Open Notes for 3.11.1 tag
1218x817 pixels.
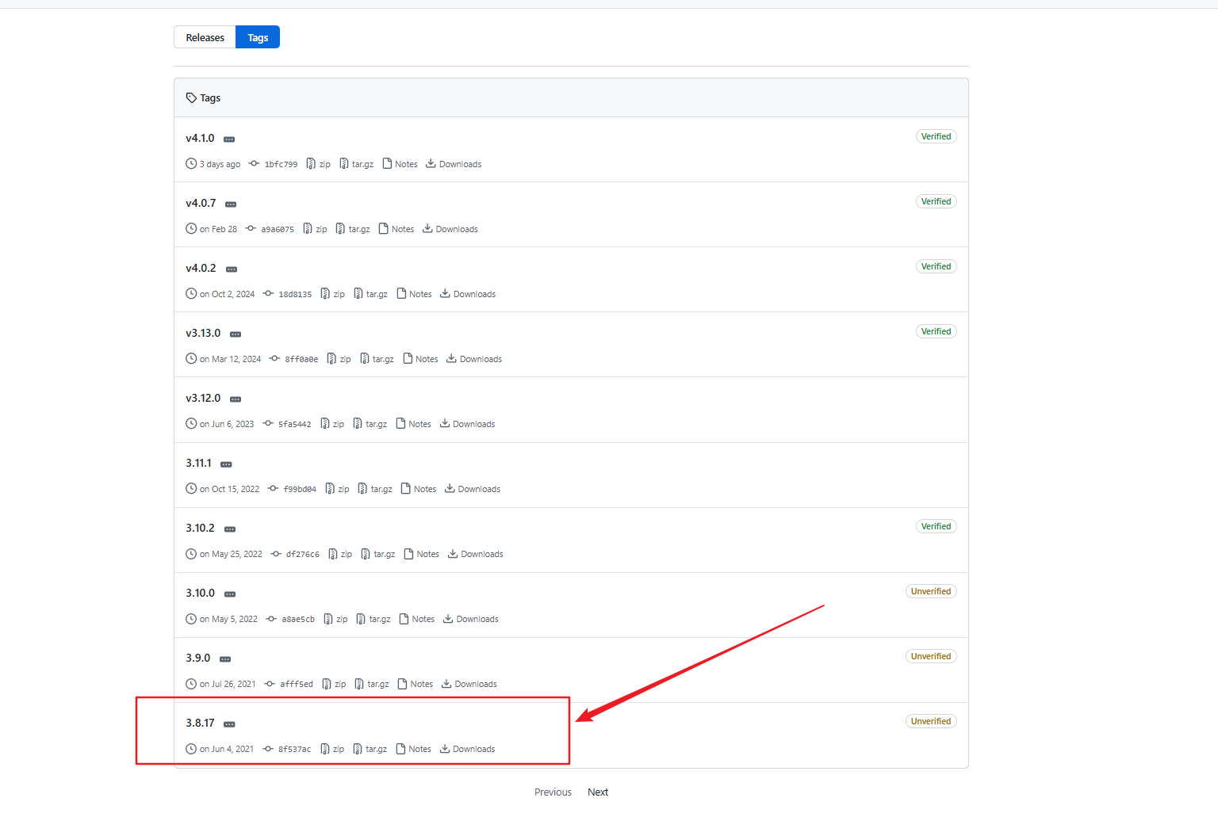coord(419,489)
